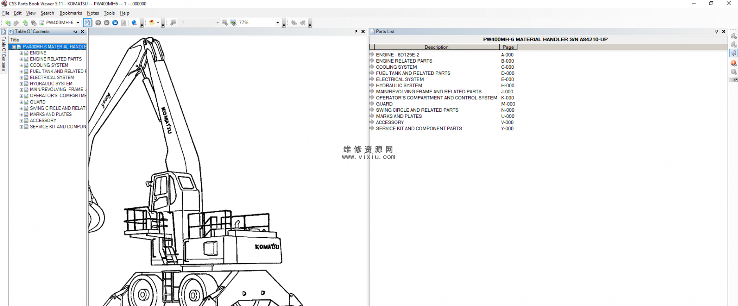Select FUEL TANK AND RELATED tree item
Image resolution: width=738 pixels, height=306 pixels.
point(58,71)
